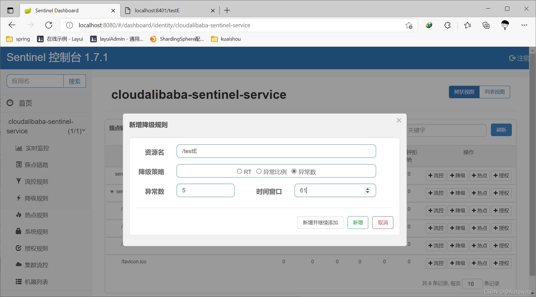Open 热点规则 in the sidebar
Screen dimensions: 536x297
(36, 215)
